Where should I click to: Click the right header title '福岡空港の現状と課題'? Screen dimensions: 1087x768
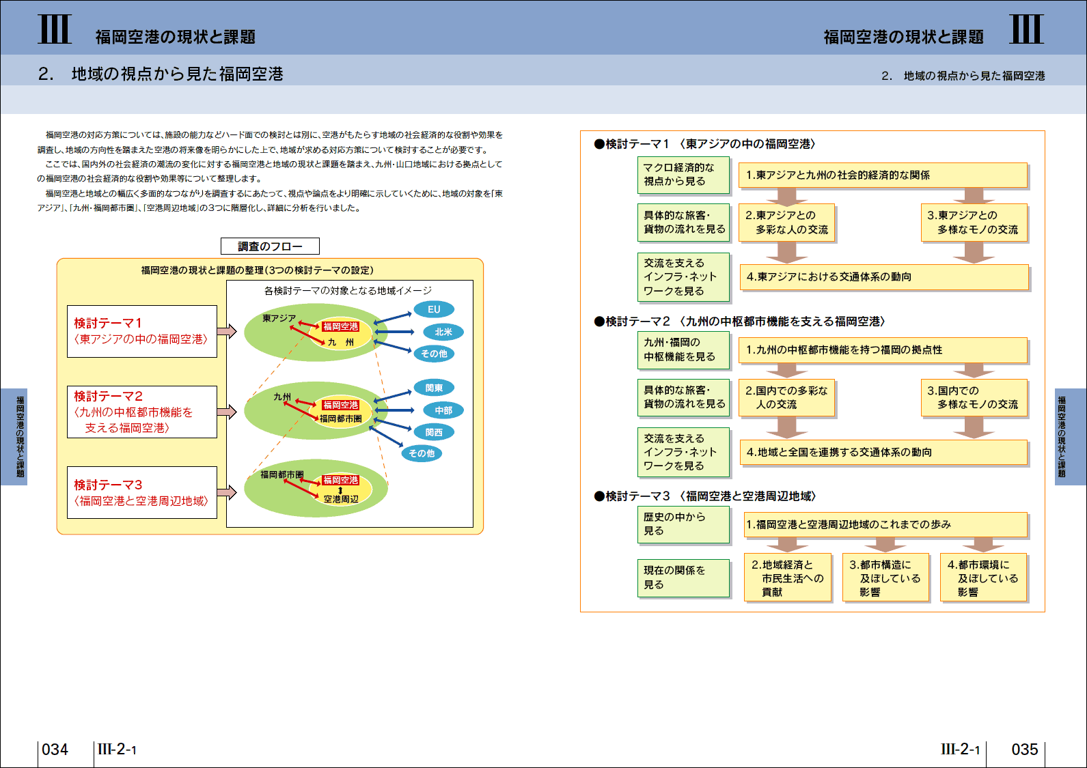[x=903, y=37]
